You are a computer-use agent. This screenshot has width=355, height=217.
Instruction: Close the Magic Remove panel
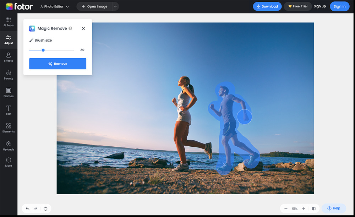coord(83,28)
